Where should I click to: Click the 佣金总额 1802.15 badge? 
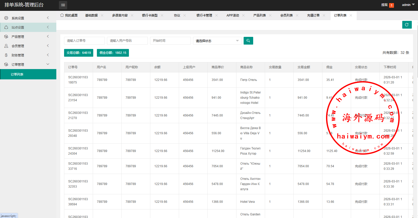click(113, 53)
